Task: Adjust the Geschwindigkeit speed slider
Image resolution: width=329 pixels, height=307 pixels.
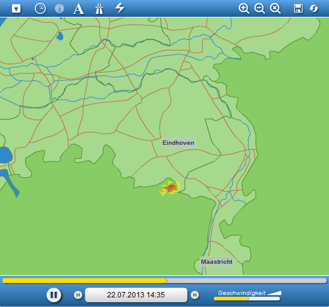Action: click(x=247, y=299)
